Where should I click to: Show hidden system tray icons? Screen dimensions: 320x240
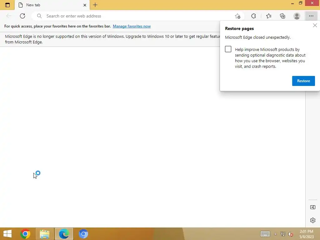click(275, 234)
